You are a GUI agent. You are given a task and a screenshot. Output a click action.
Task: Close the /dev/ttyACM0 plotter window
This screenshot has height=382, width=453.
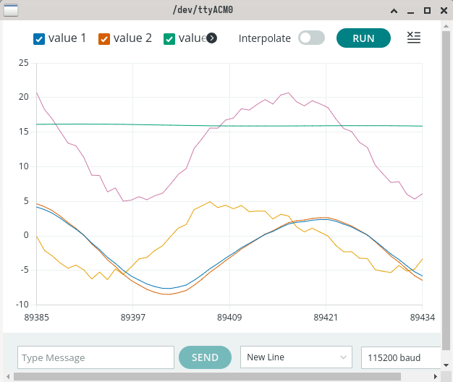pos(443,11)
